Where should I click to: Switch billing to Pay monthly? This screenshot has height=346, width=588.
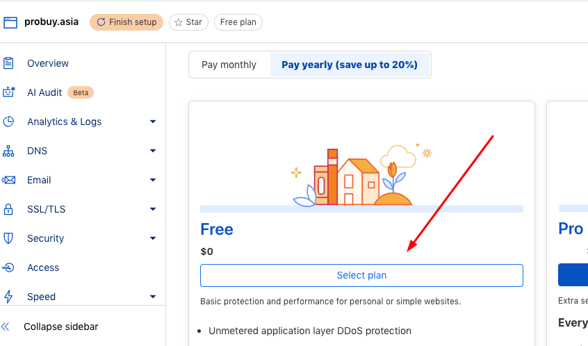(x=229, y=65)
